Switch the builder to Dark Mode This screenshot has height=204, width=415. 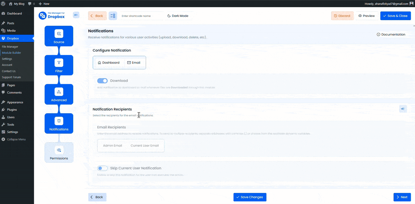pos(178,15)
